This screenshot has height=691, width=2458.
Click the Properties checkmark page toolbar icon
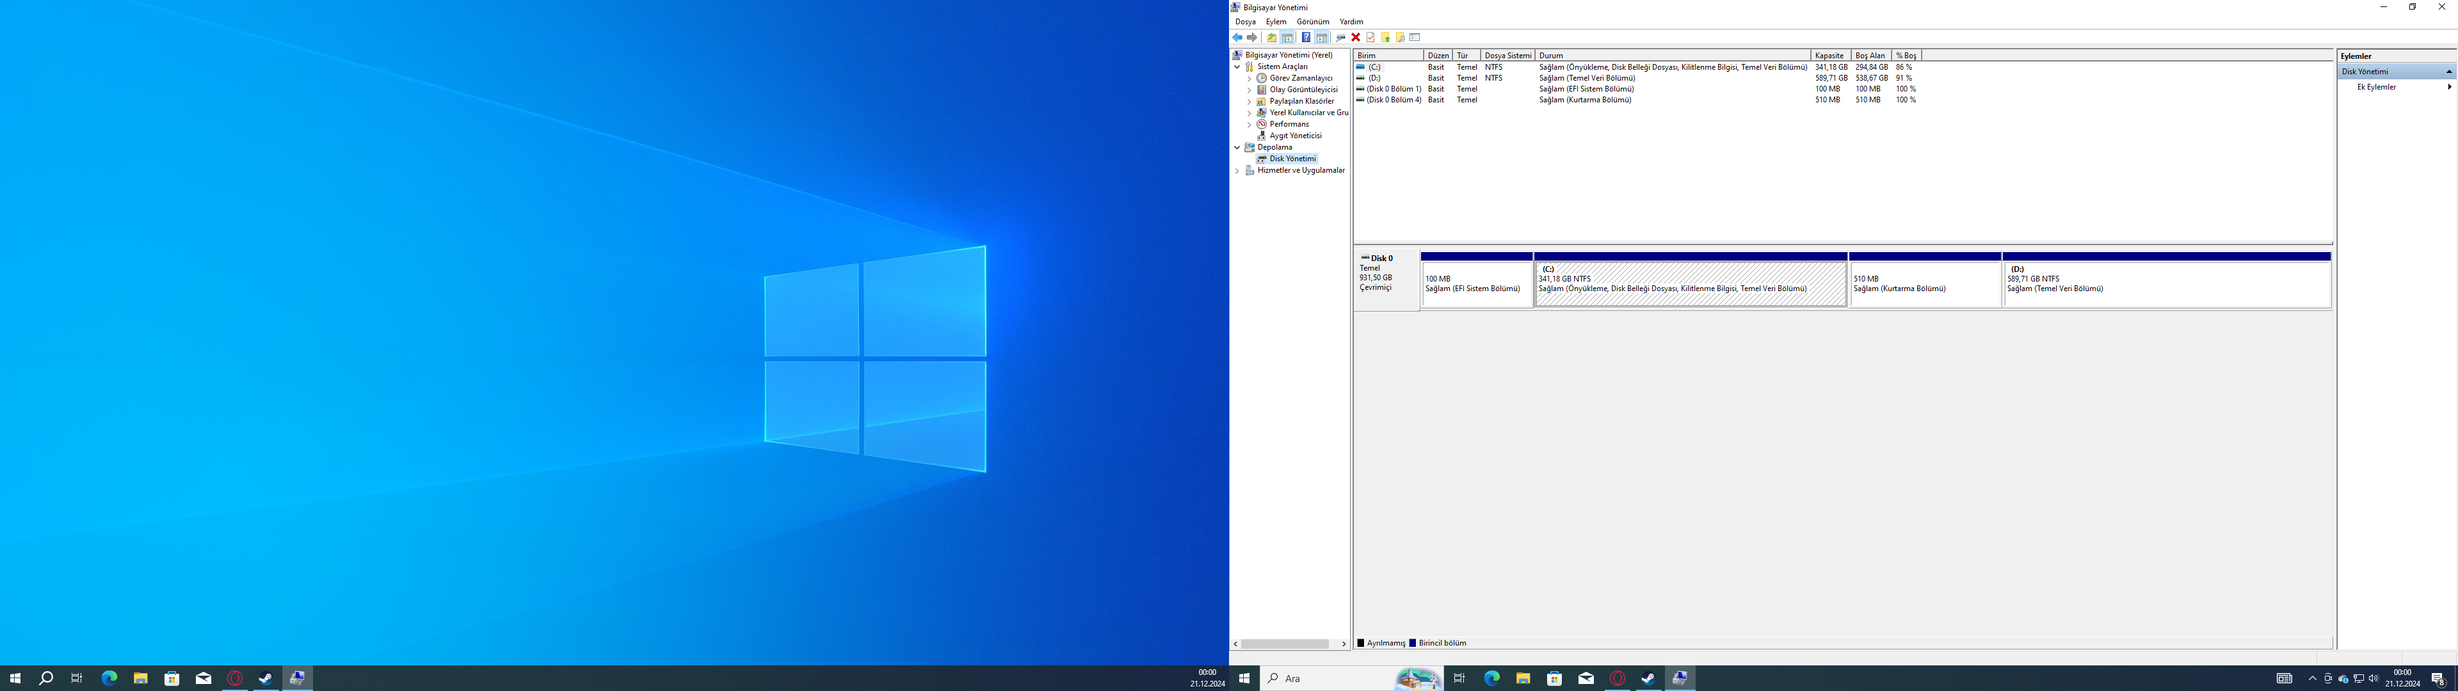pyautogui.click(x=1370, y=37)
